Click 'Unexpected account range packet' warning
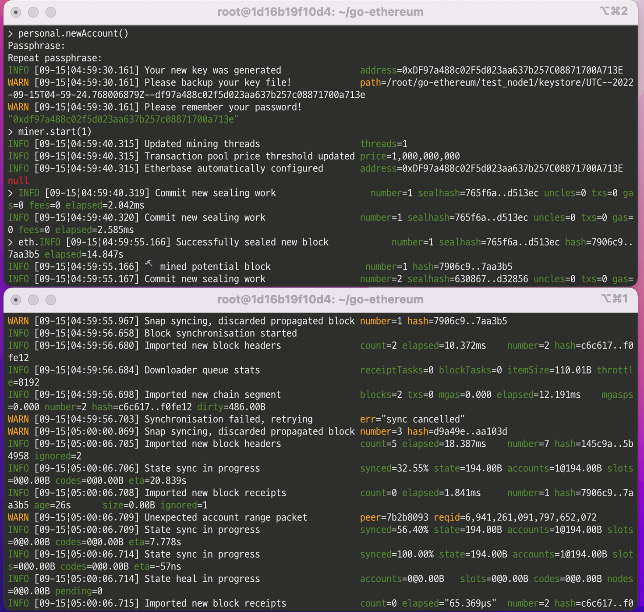Viewport: 644px width, 612px height. click(x=226, y=517)
